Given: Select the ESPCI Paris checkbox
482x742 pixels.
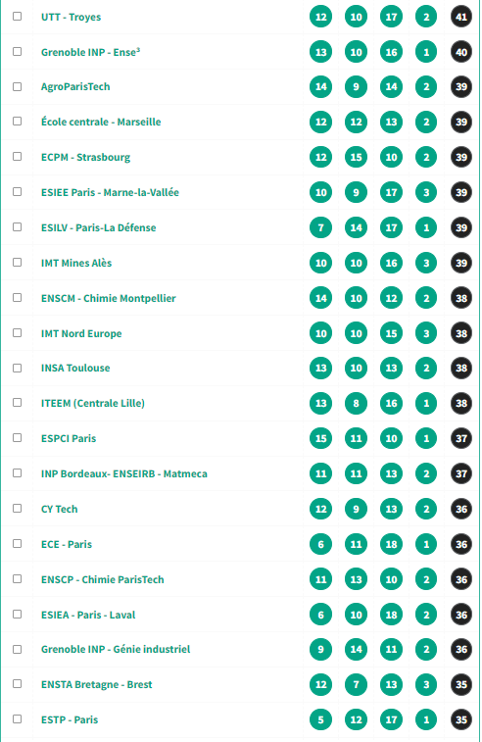Looking at the screenshot, I should pyautogui.click(x=17, y=438).
